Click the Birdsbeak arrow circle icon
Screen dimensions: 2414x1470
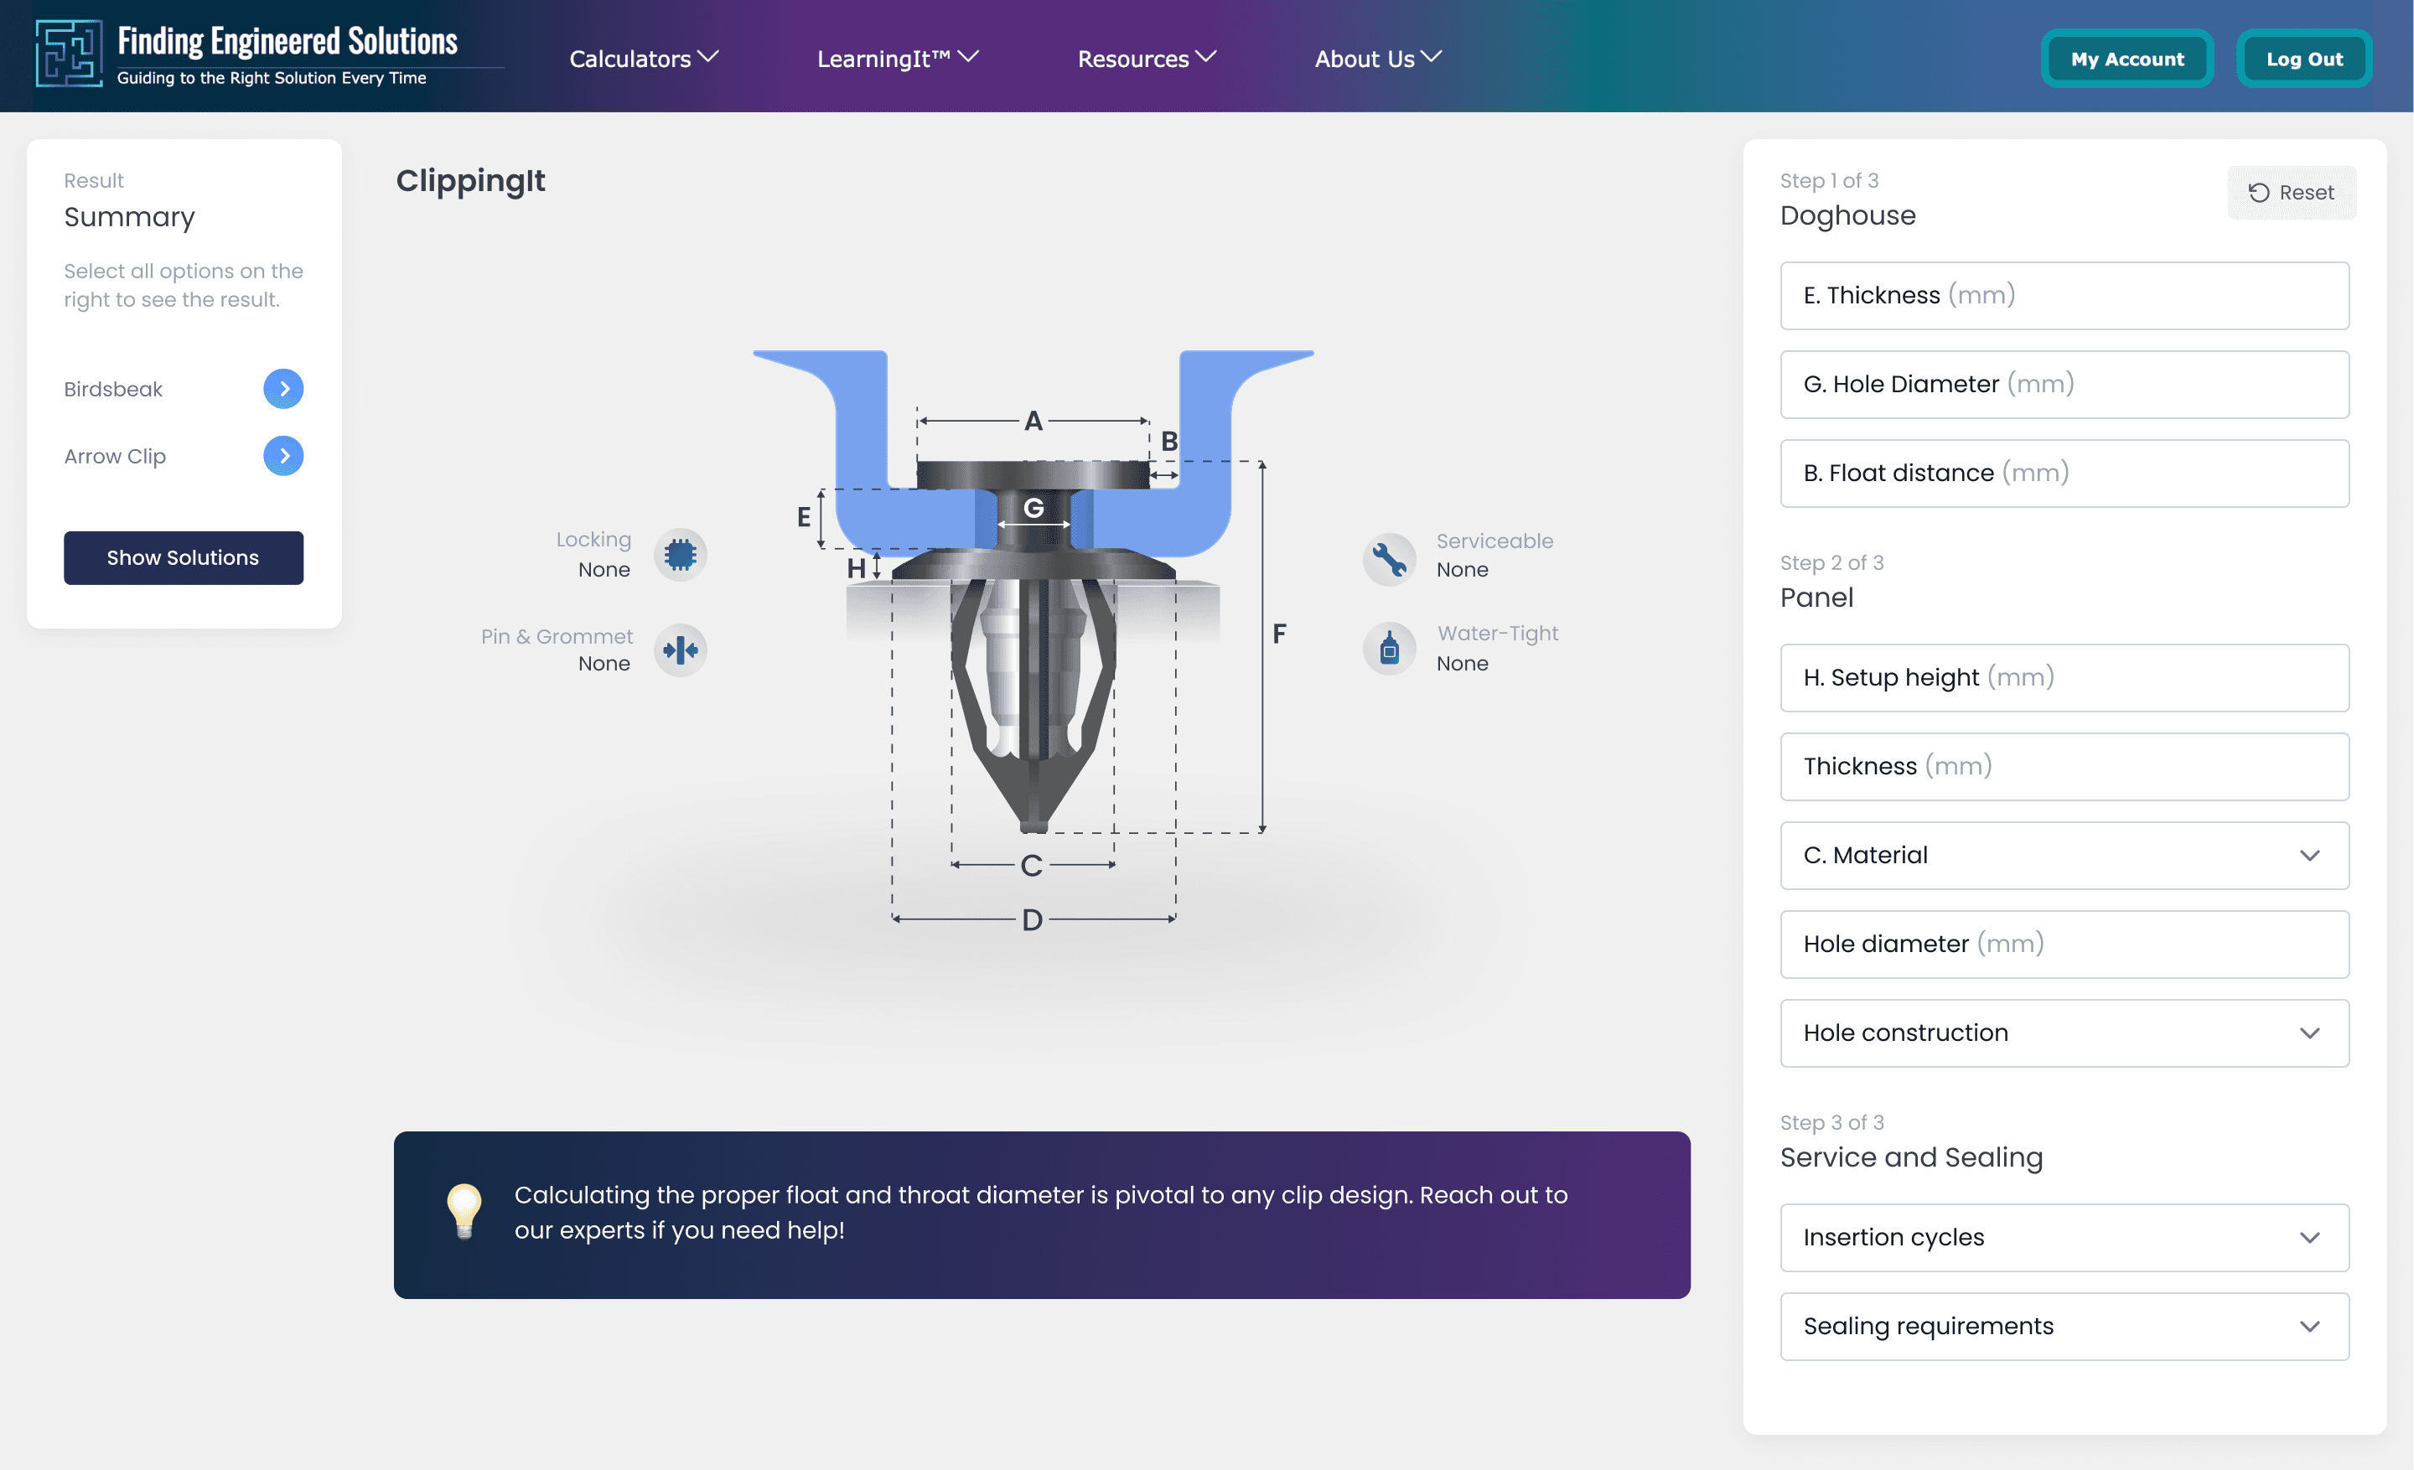(283, 389)
